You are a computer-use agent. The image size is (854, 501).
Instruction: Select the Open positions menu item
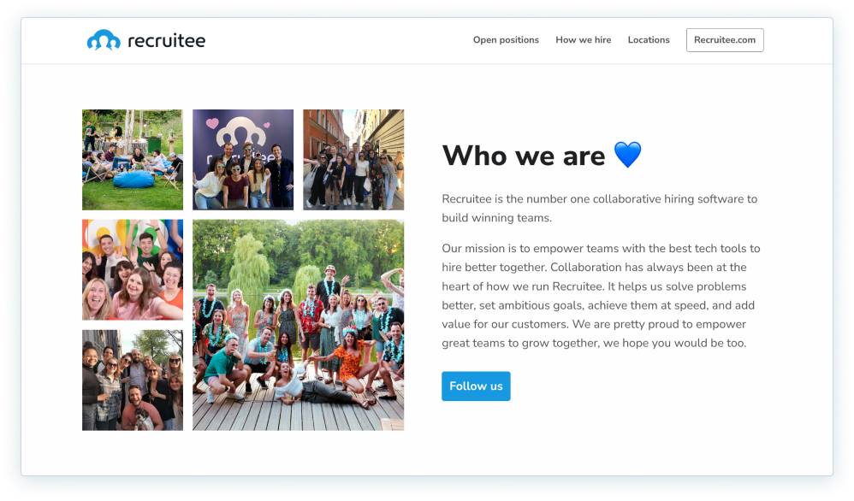(506, 39)
